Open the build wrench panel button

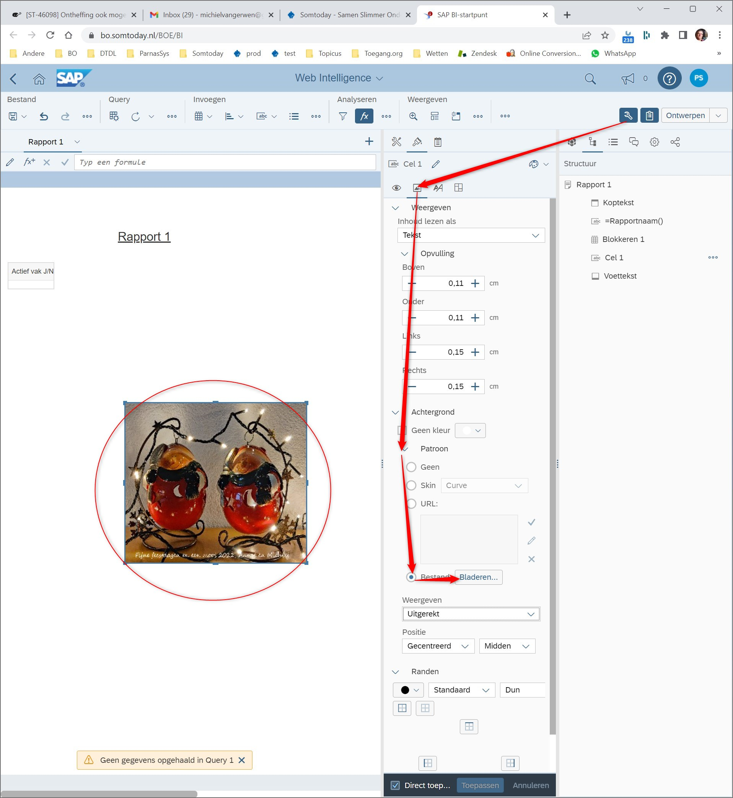[x=628, y=116]
